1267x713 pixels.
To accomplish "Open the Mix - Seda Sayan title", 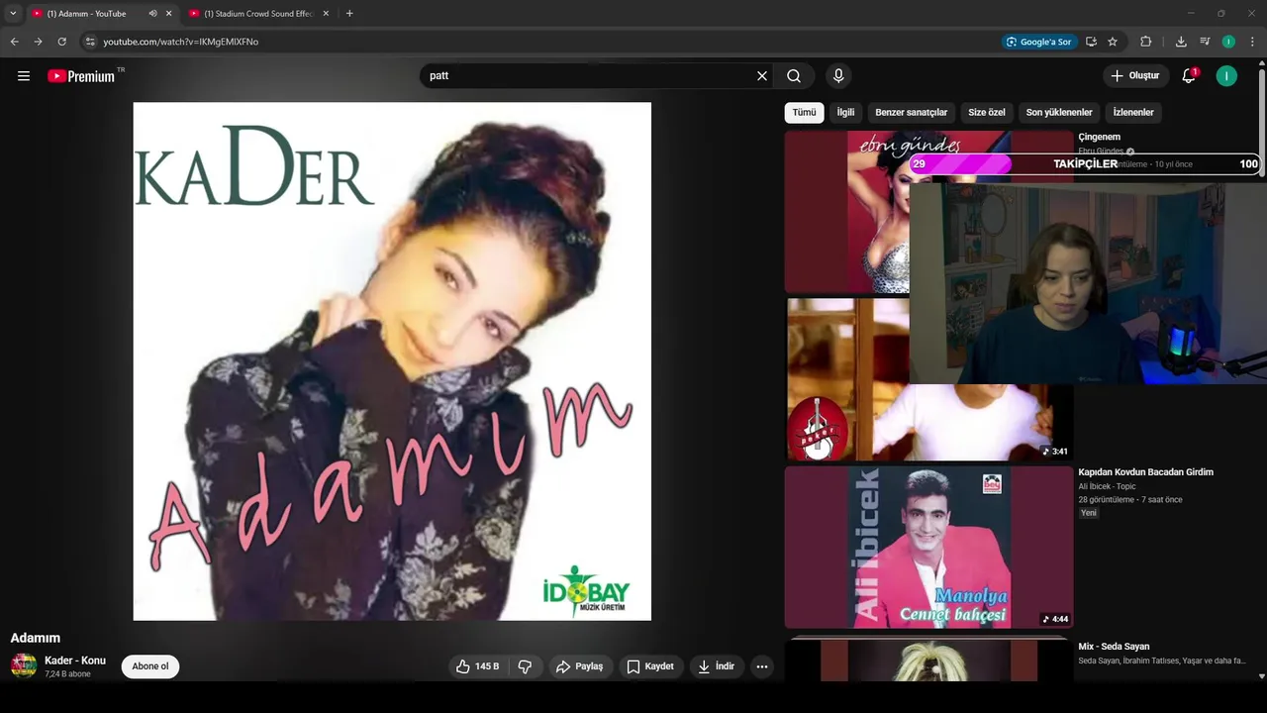I will point(1114,647).
